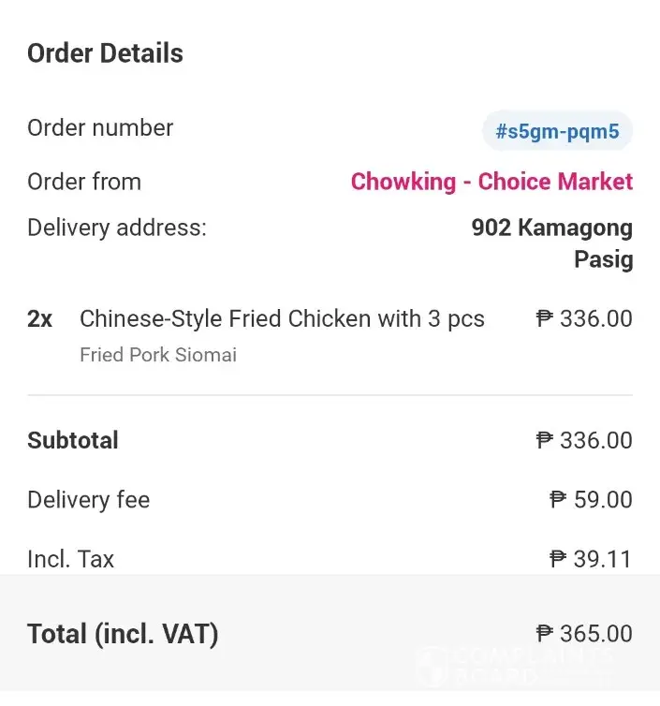Click the fried chicken item price ₱ 336.00
The image size is (660, 706).
[584, 318]
